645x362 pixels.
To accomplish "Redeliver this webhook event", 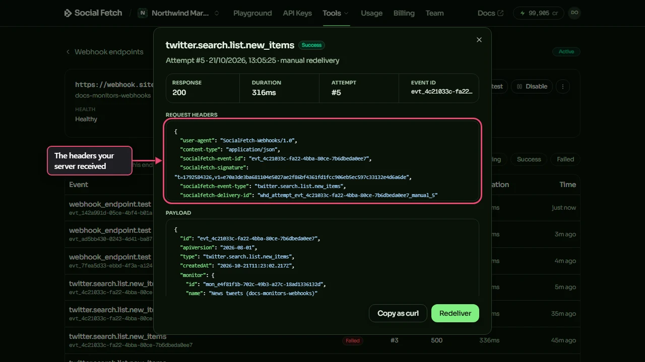I will tap(455, 313).
